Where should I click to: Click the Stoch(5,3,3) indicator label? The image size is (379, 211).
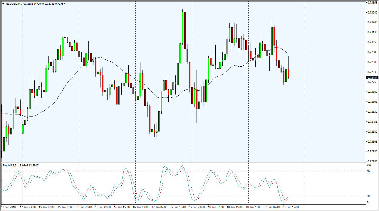10,166
